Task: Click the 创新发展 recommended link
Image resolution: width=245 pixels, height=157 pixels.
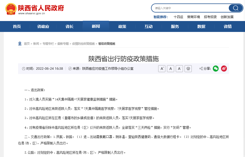Action: pos(227,17)
